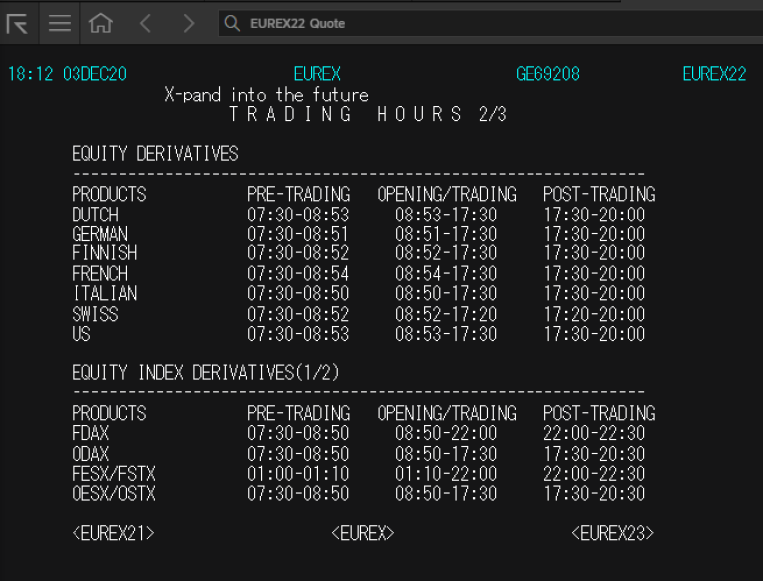
Task: Click the X-pand into the future slogan
Action: click(x=266, y=95)
